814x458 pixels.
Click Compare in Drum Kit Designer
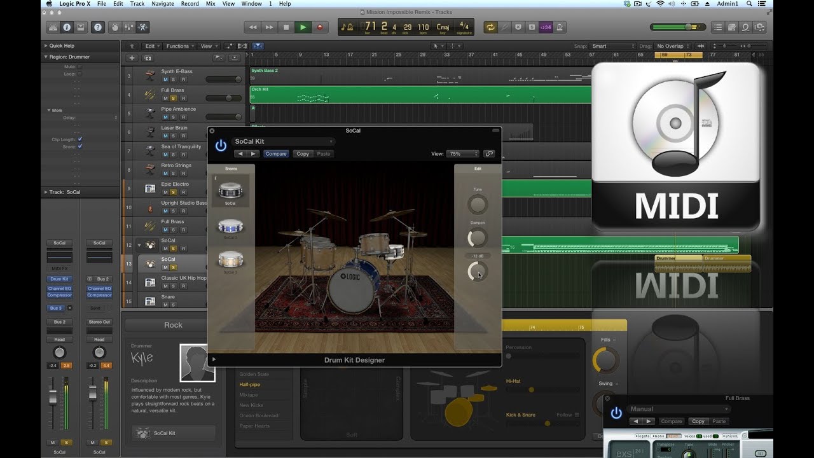pos(276,154)
